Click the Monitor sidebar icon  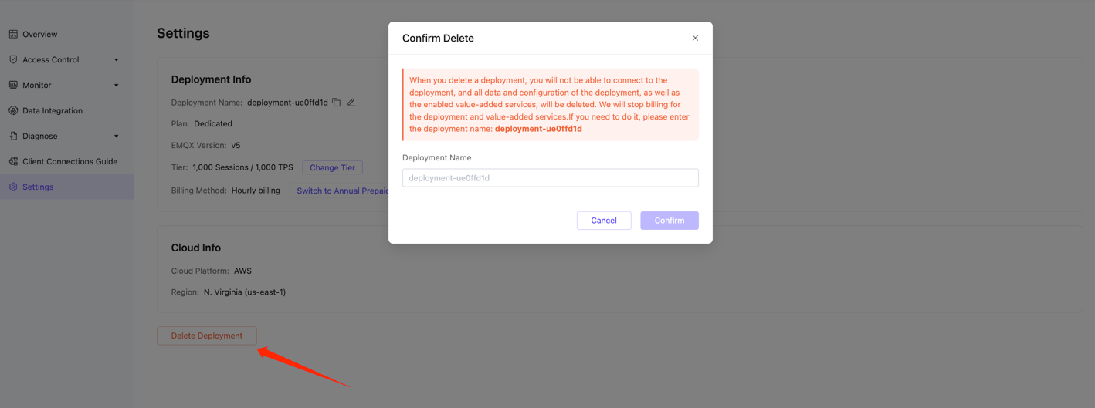13,85
